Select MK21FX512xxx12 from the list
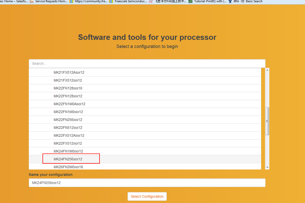305x203 pixels. pos(145,80)
